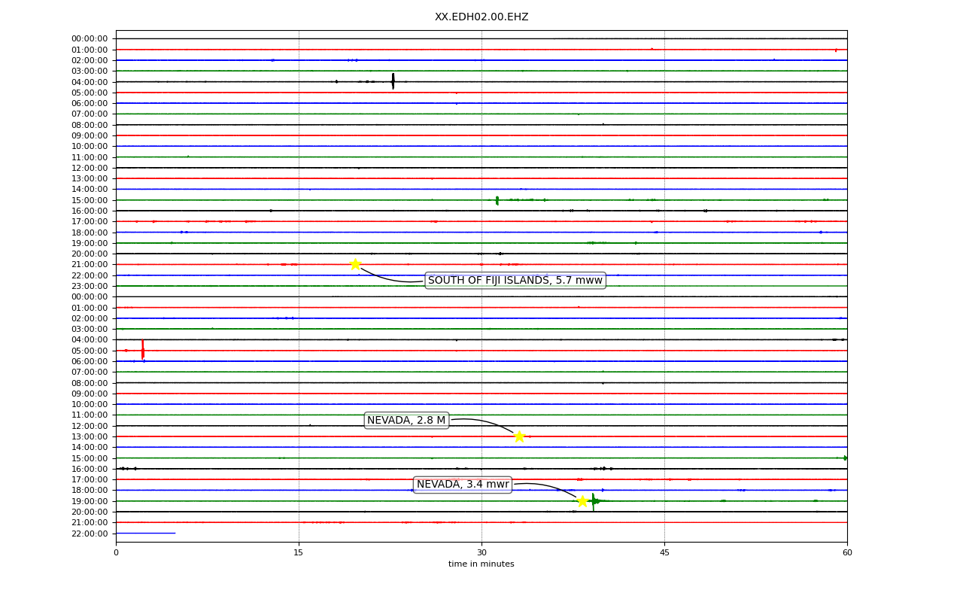This screenshot has width=963, height=602.
Task: Click the 45 tick label on x-axis
Action: [664, 553]
